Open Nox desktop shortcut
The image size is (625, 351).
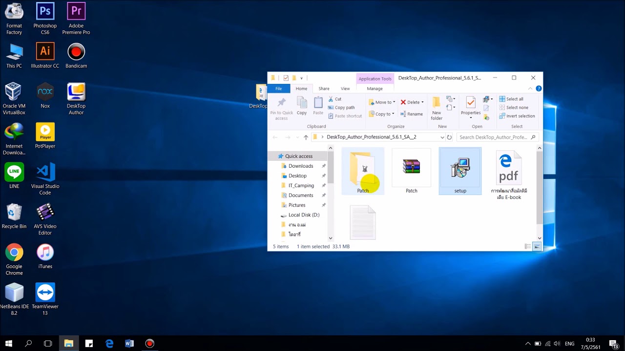pos(45,96)
